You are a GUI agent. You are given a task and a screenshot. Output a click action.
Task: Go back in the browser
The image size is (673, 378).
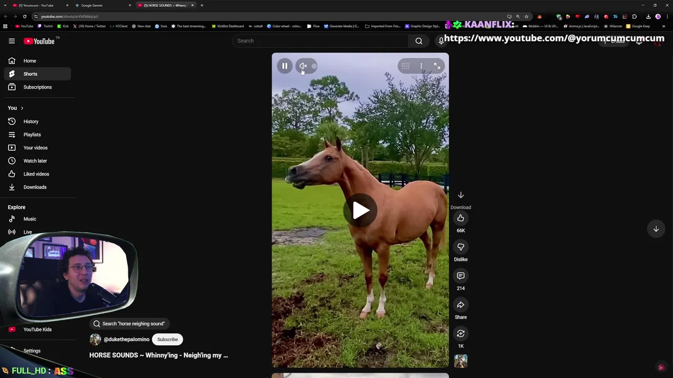(6, 16)
